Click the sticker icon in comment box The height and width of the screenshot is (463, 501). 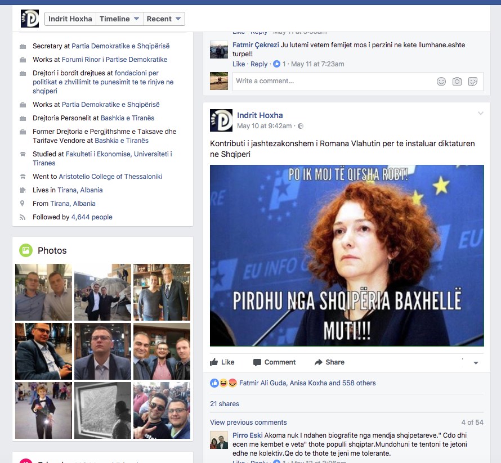(x=473, y=82)
